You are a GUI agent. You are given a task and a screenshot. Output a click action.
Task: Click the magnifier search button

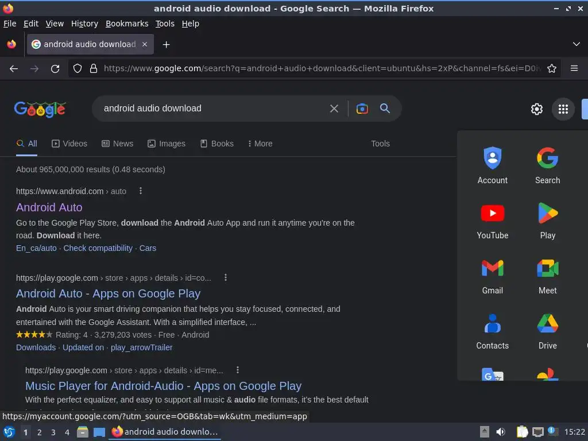coord(385,109)
